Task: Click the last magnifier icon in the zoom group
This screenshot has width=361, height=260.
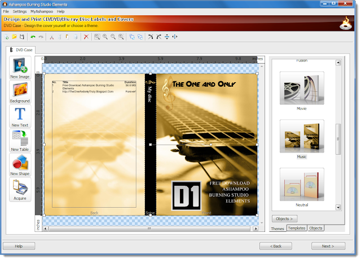Action: [121, 37]
